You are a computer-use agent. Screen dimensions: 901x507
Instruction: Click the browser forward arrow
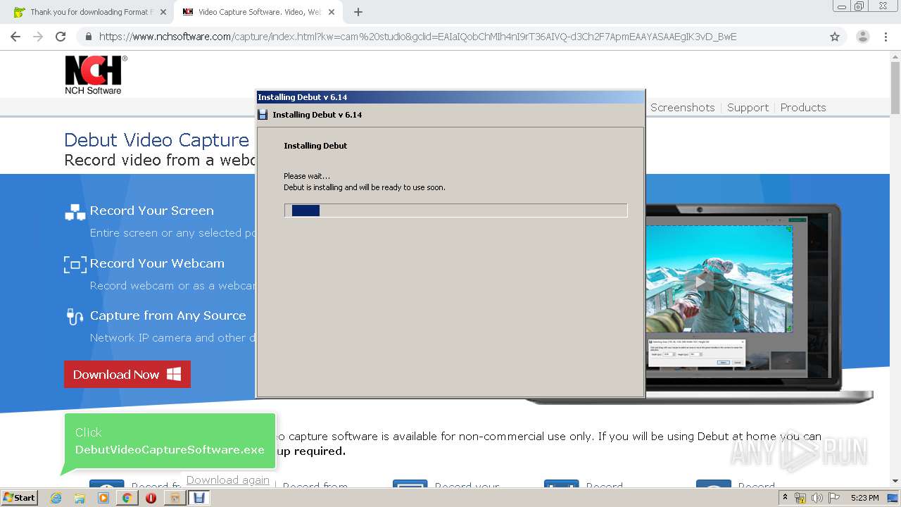tap(38, 37)
